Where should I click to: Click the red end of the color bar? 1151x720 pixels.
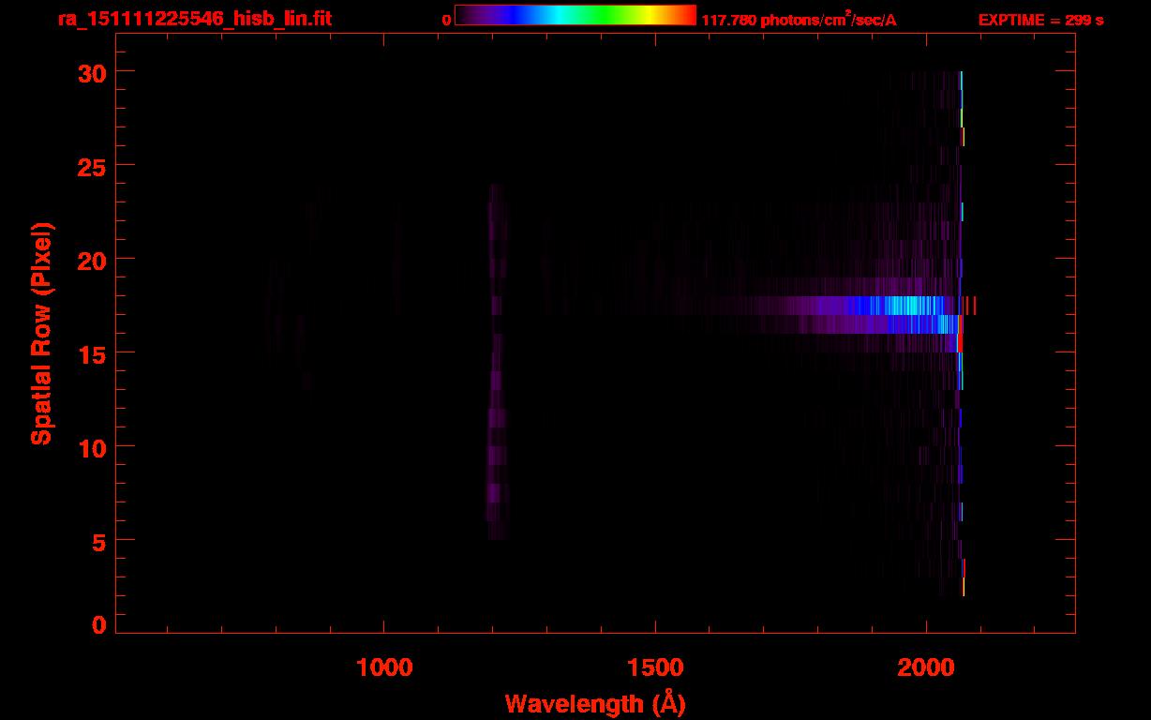pyautogui.click(x=686, y=16)
